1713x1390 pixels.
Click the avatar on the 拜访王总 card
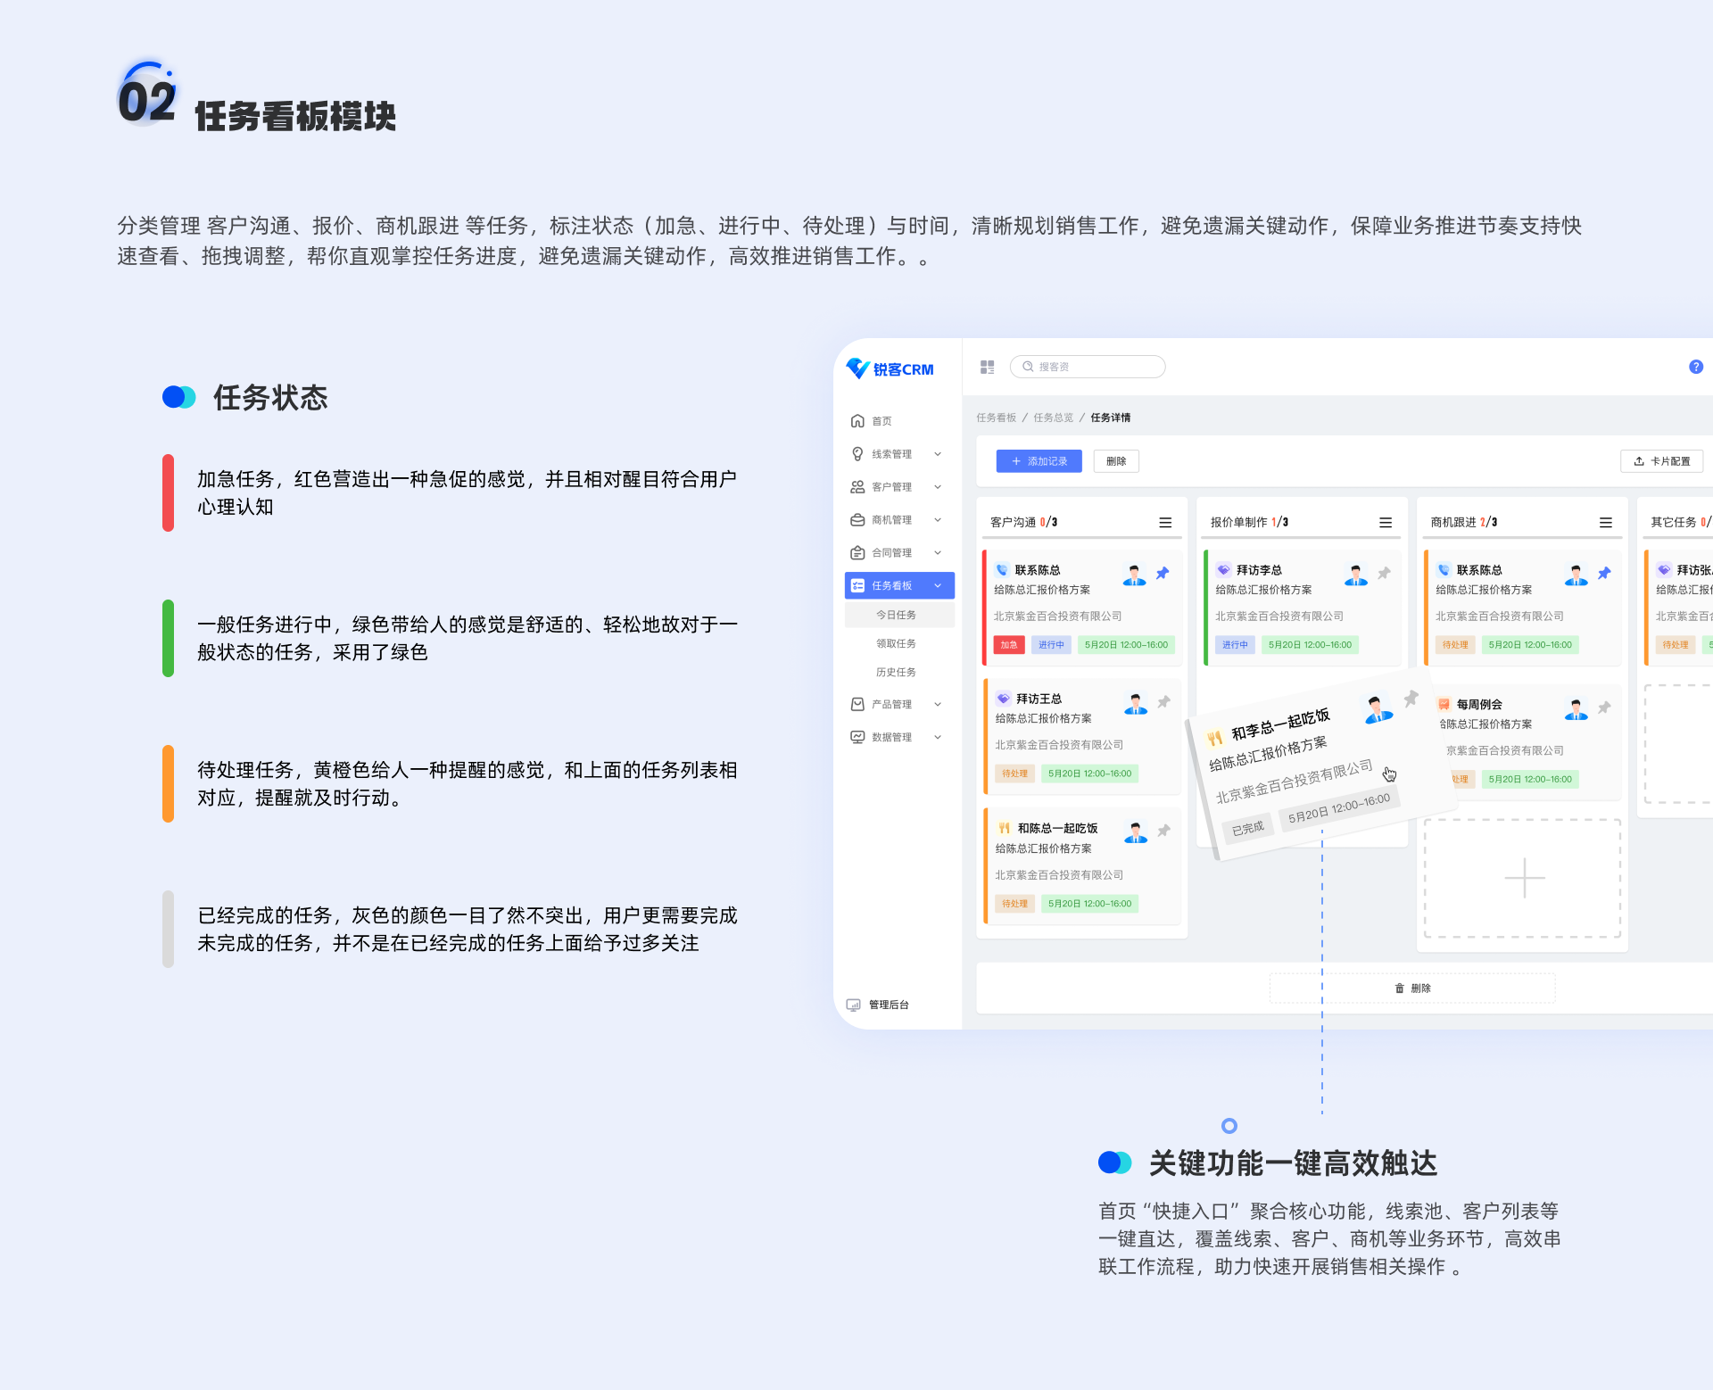click(x=1135, y=704)
